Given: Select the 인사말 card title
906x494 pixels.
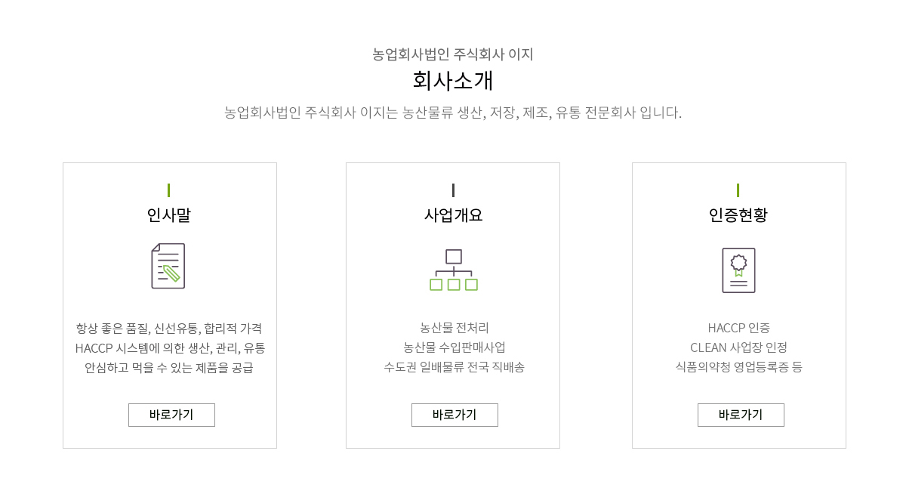Looking at the screenshot, I should click(169, 215).
